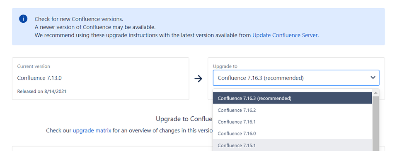Image resolution: width=414 pixels, height=151 pixels.
Task: Click the Upgrade to Confluence heading
Action: (184, 119)
